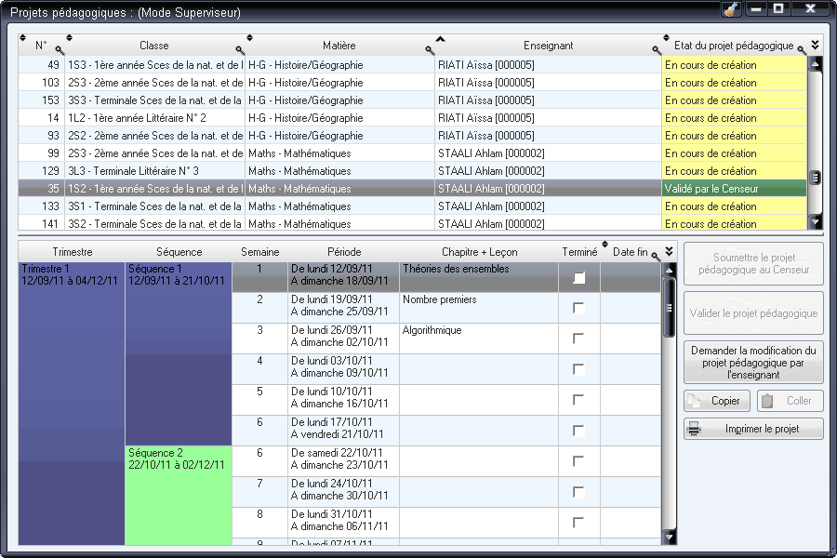Click Demander la modification du projet button

point(753,363)
